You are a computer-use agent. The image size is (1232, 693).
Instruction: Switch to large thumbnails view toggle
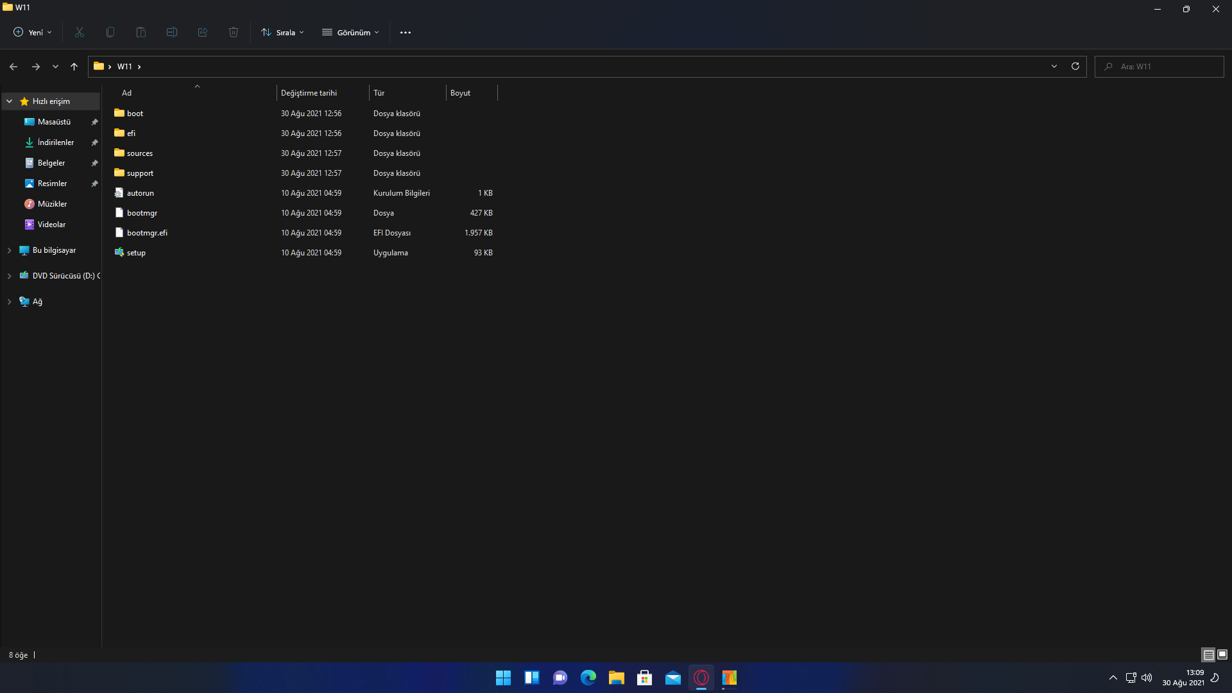click(1222, 654)
